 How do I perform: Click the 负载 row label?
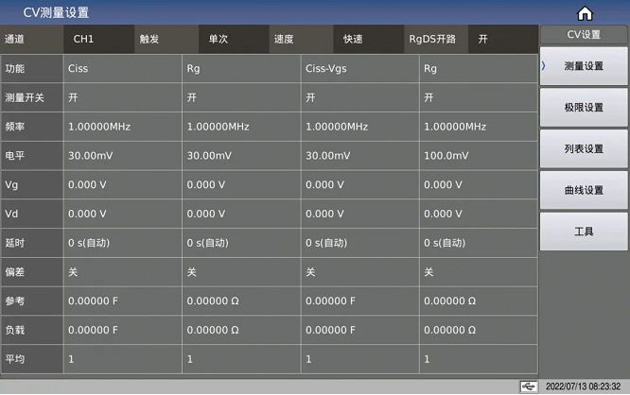[x=32, y=330]
